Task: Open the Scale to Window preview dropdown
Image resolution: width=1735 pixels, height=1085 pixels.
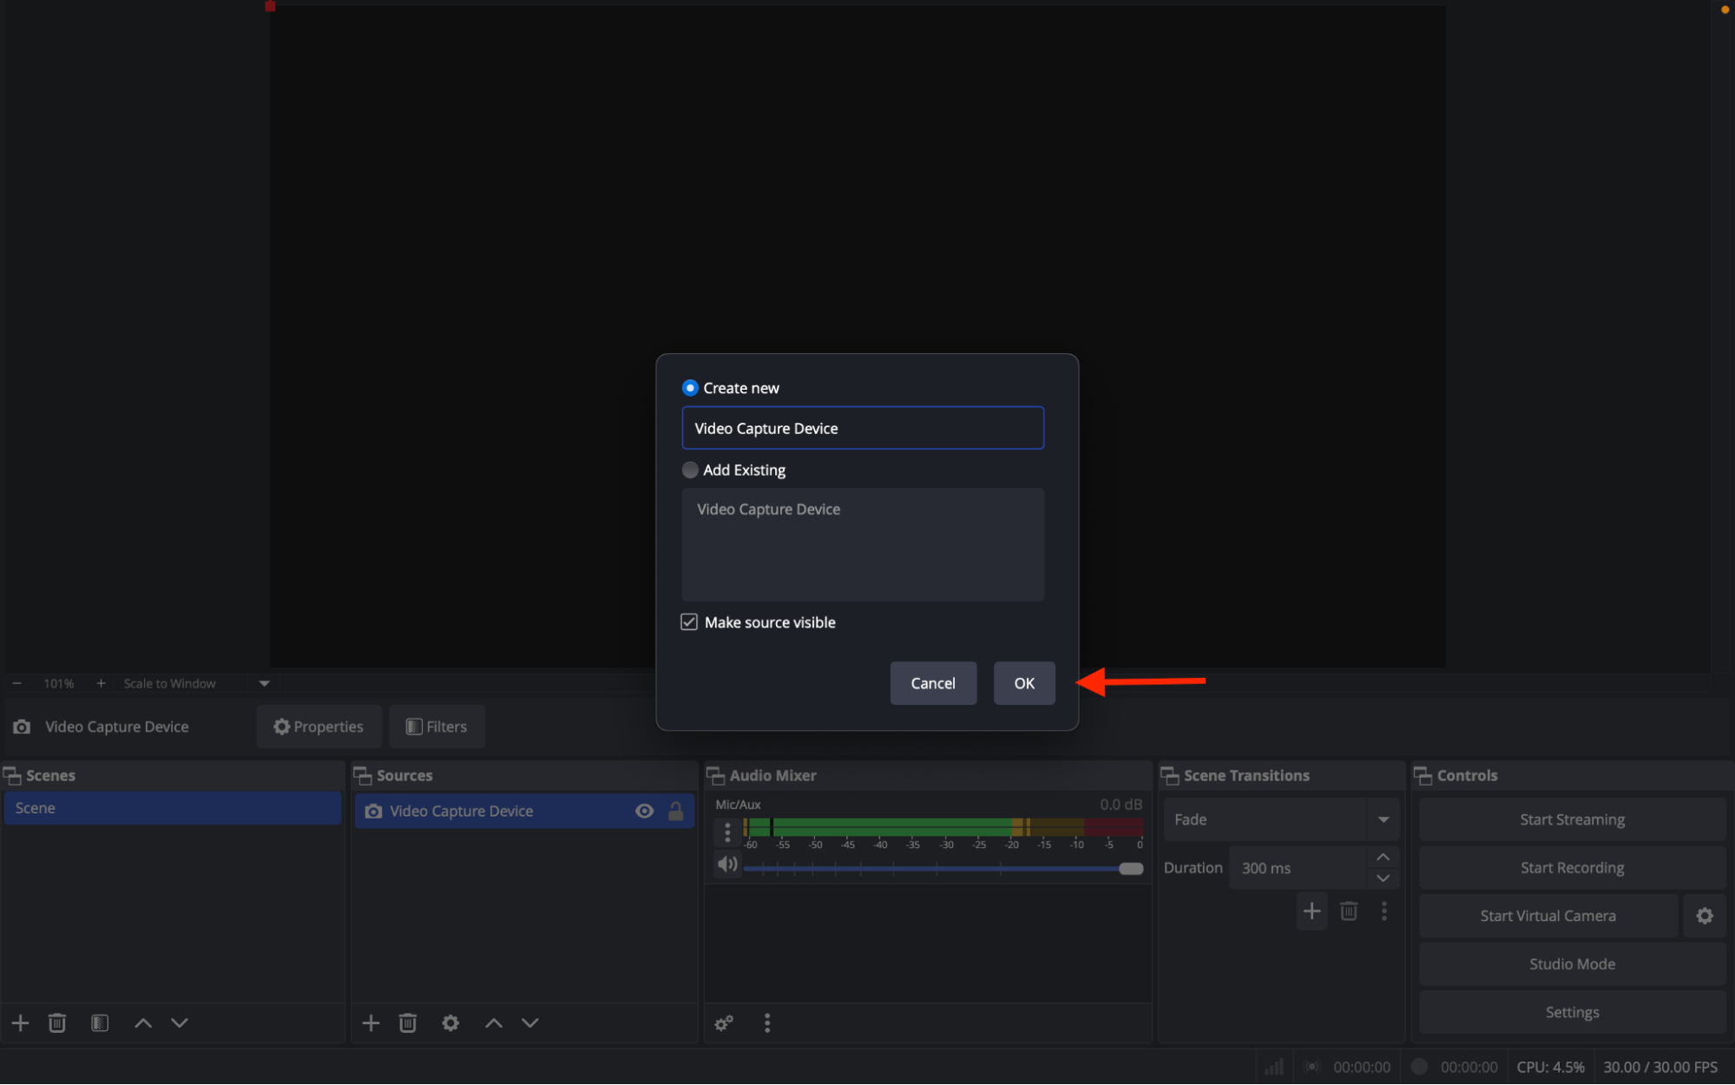Action: coord(264,683)
